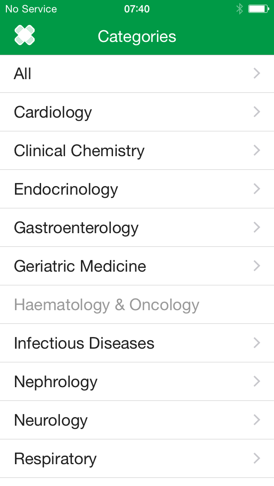Tap the battery indicator icon
The width and height of the screenshot is (274, 486).
point(258,9)
